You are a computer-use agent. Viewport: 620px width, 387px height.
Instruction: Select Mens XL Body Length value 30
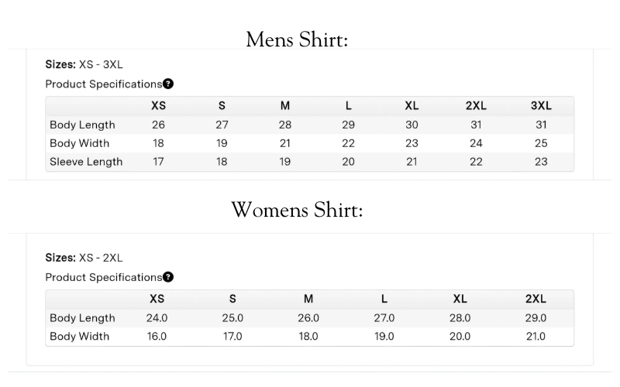click(x=412, y=125)
